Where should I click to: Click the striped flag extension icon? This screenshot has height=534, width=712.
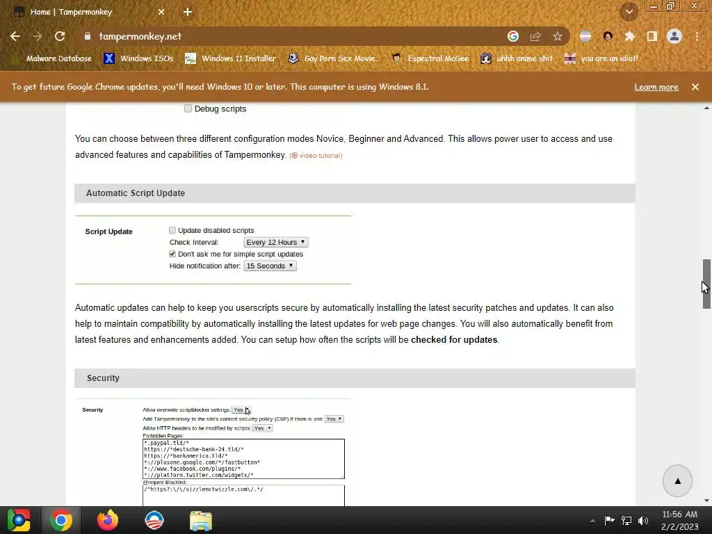(585, 36)
